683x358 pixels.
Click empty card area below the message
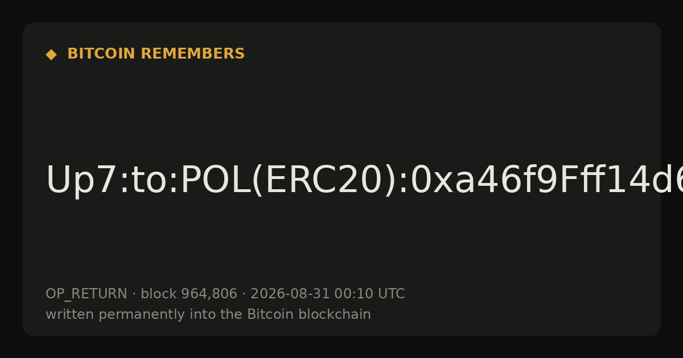click(341, 244)
